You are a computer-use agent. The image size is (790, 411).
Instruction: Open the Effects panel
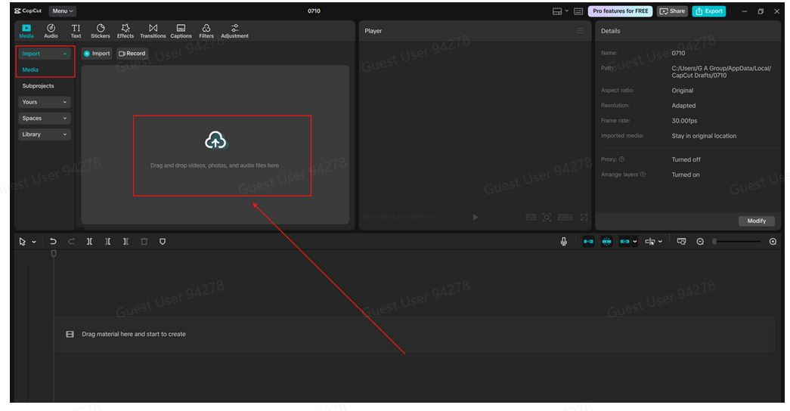coord(125,31)
